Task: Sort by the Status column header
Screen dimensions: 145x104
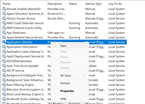Action: [x=76, y=4]
